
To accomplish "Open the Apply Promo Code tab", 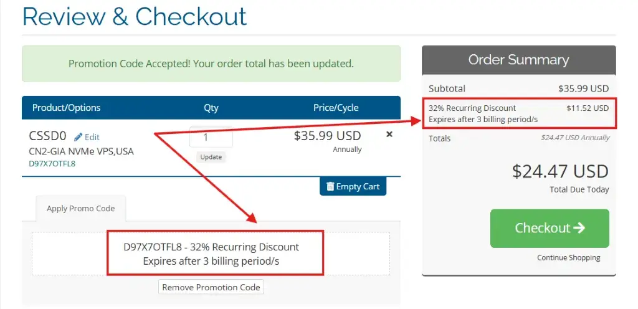I will point(80,209).
